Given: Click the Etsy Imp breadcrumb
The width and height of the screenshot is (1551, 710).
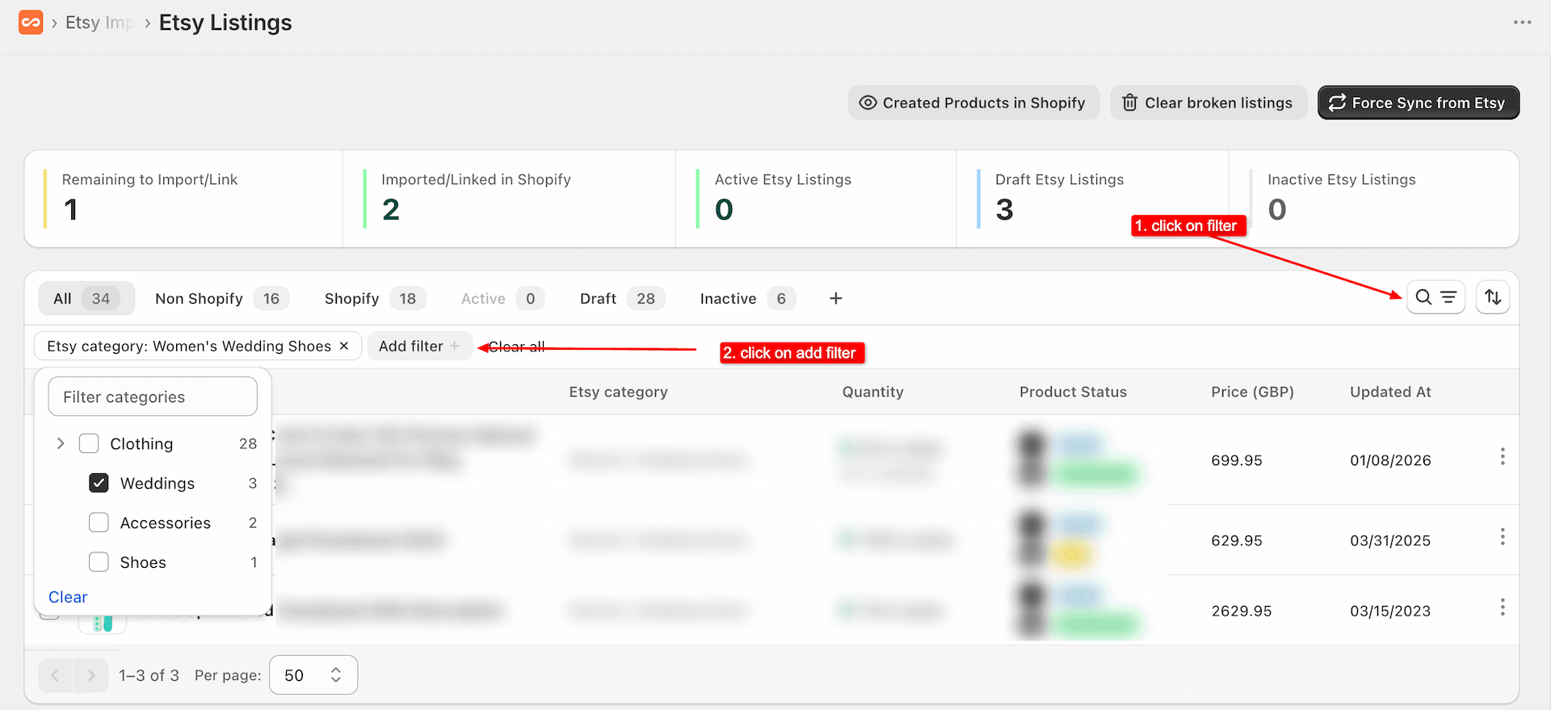Looking at the screenshot, I should pyautogui.click(x=99, y=23).
